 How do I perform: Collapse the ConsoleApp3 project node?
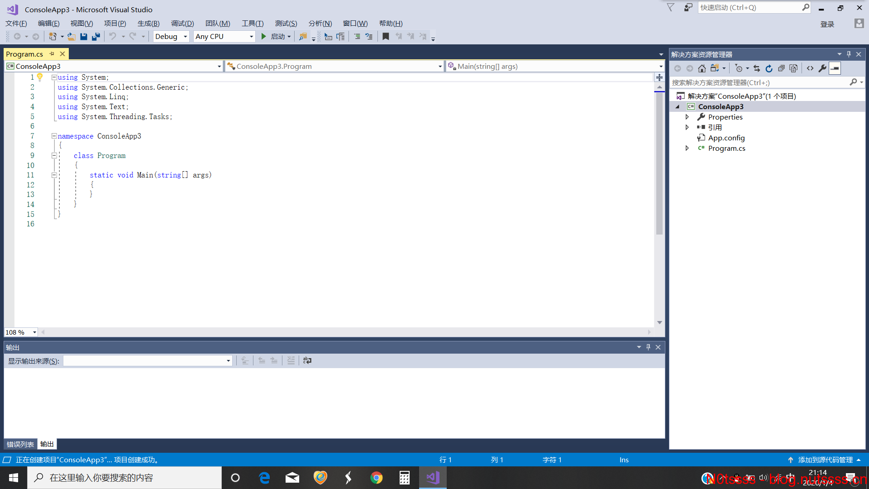678,107
